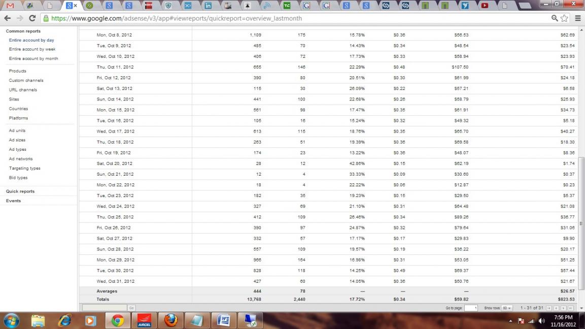585x329 pixels.
Task: Select Countries in the sidebar
Action: point(18,109)
